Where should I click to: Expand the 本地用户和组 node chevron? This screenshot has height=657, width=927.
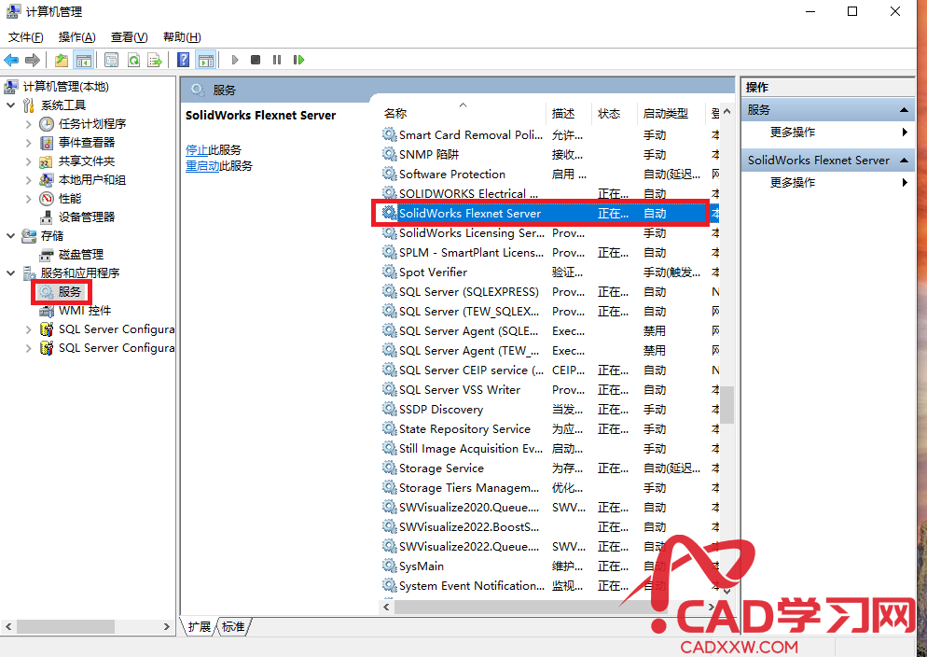28,180
